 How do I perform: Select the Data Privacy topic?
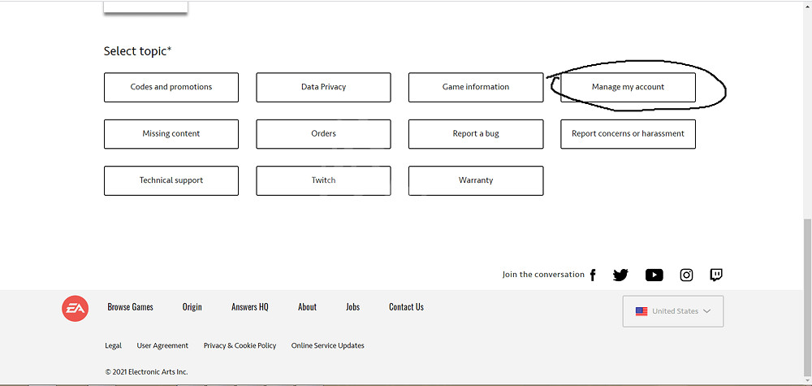click(x=323, y=87)
